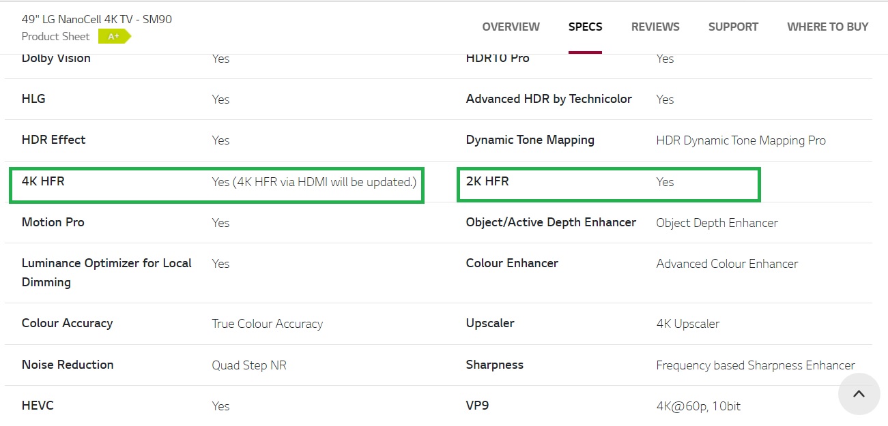Open the Product Sheet link

coord(55,36)
